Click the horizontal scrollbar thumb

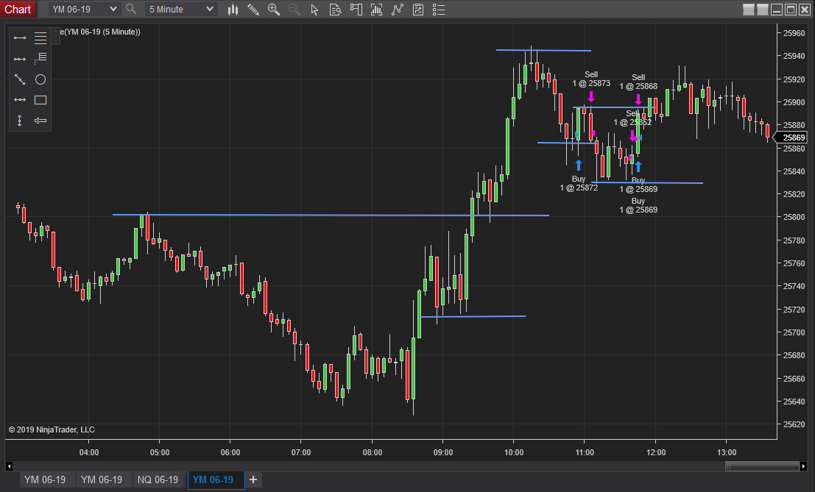pos(762,466)
